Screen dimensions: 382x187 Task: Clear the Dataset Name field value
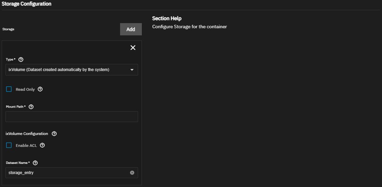tap(132, 173)
